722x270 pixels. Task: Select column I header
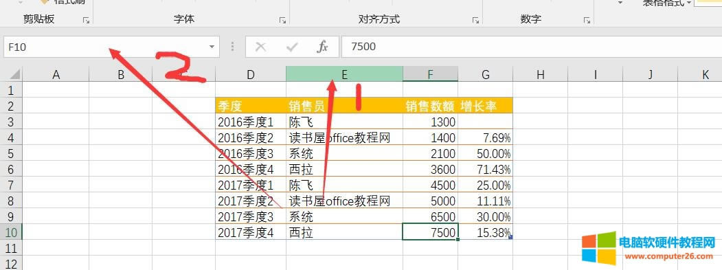coord(595,74)
